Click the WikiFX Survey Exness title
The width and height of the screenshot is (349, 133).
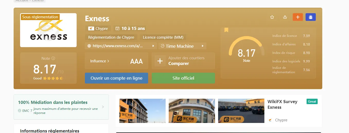point(282,104)
